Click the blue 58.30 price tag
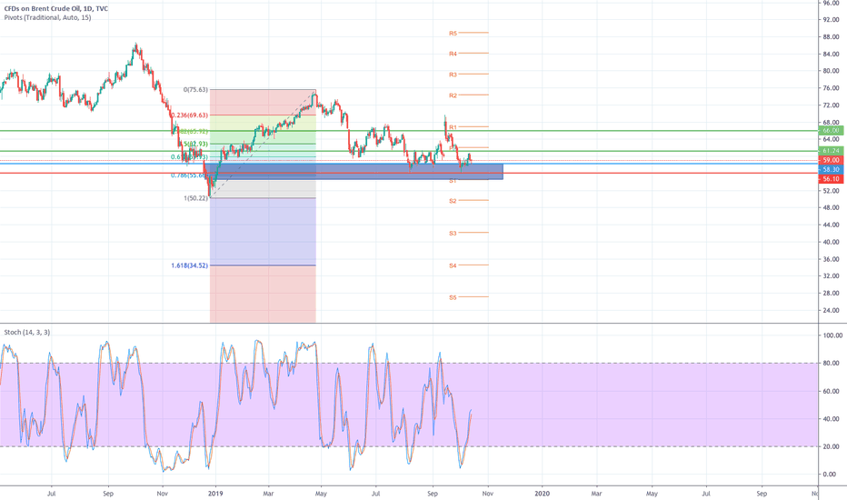This screenshot has width=847, height=500. point(831,170)
